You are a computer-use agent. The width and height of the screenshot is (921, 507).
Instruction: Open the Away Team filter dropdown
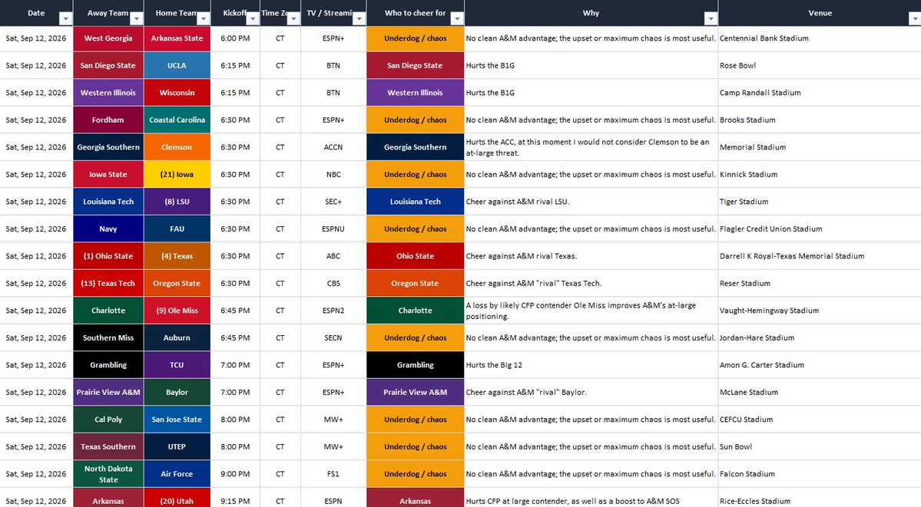136,18
